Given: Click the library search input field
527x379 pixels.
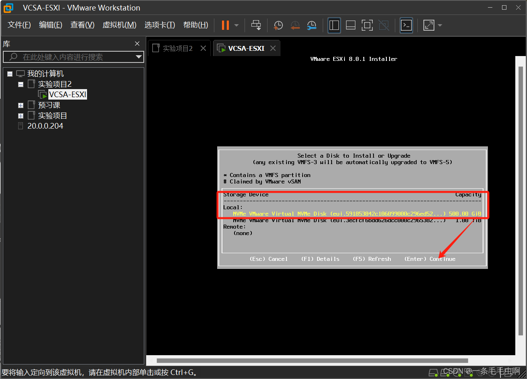Looking at the screenshot, I should click(73, 57).
